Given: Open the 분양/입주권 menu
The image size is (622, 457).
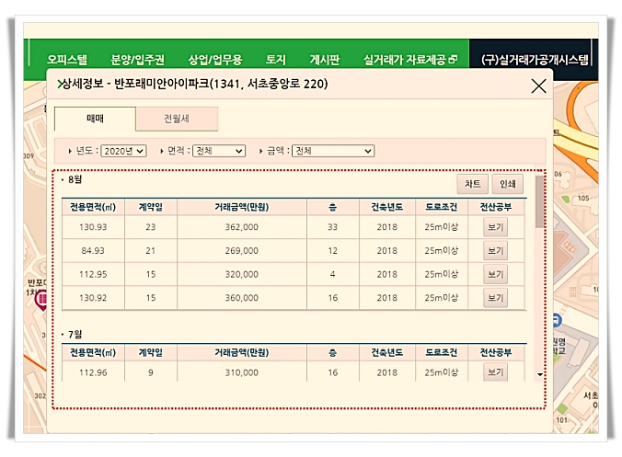Looking at the screenshot, I should [x=138, y=60].
